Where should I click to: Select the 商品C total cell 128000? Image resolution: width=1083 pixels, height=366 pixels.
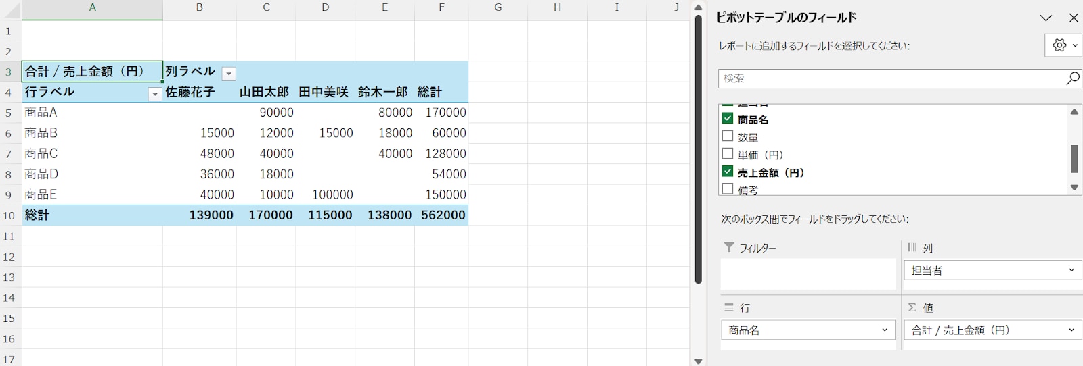(x=442, y=154)
